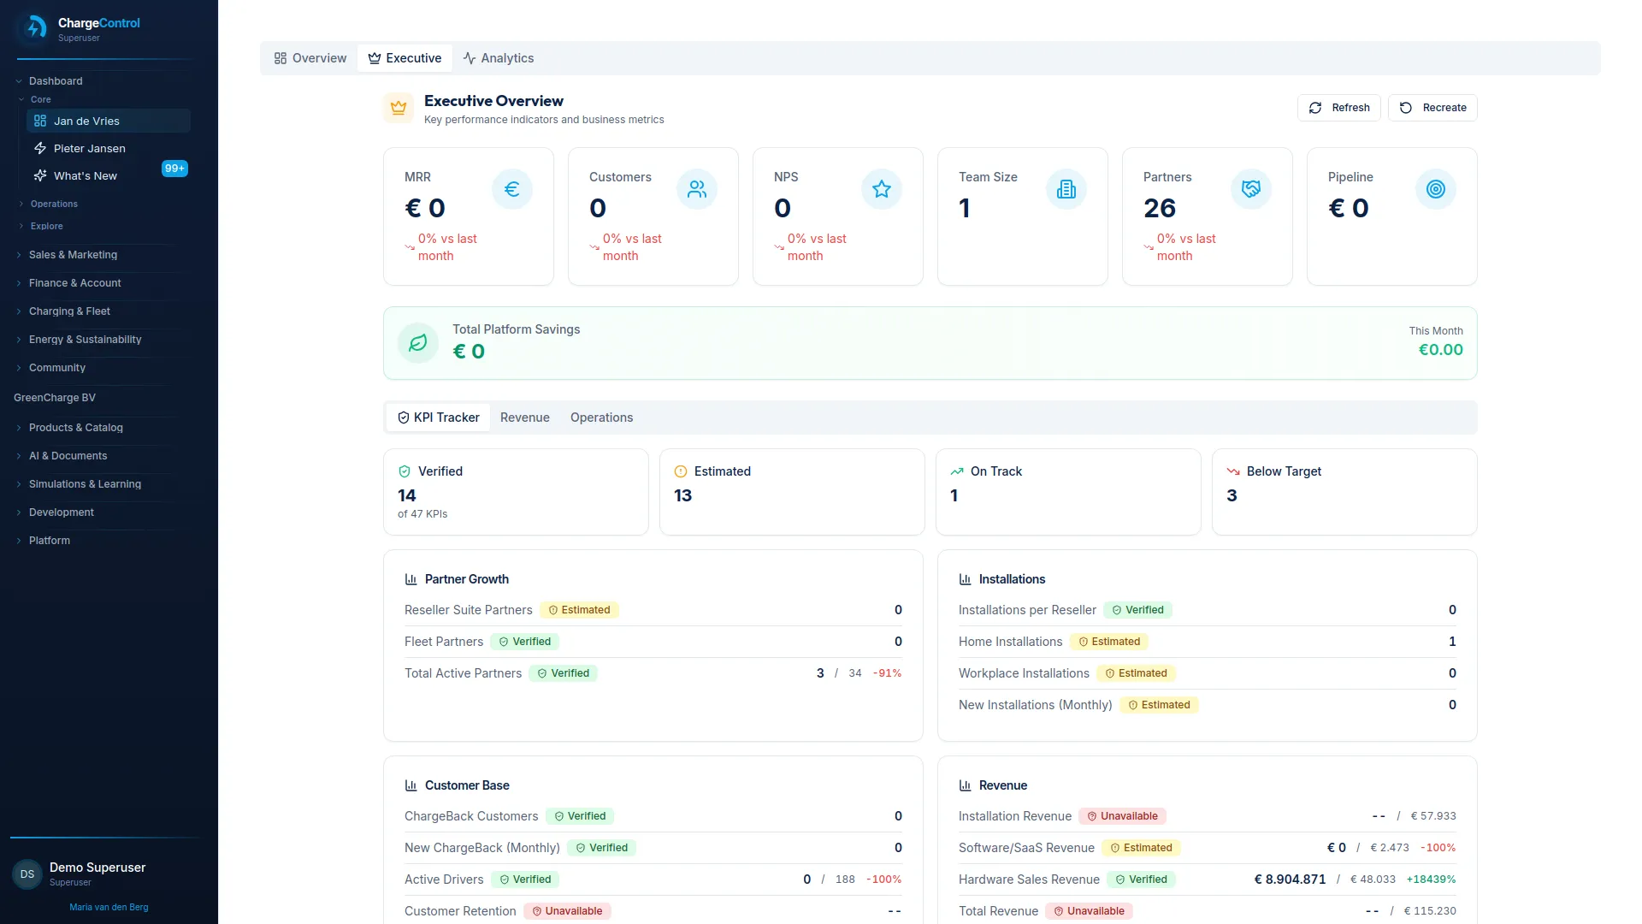Open the Operations tab in KPI section

pos(602,418)
